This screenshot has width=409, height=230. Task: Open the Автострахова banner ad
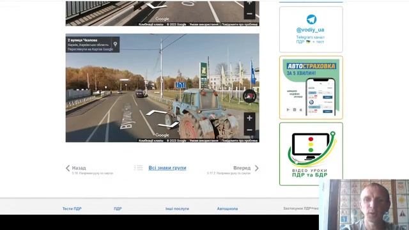[311, 88]
